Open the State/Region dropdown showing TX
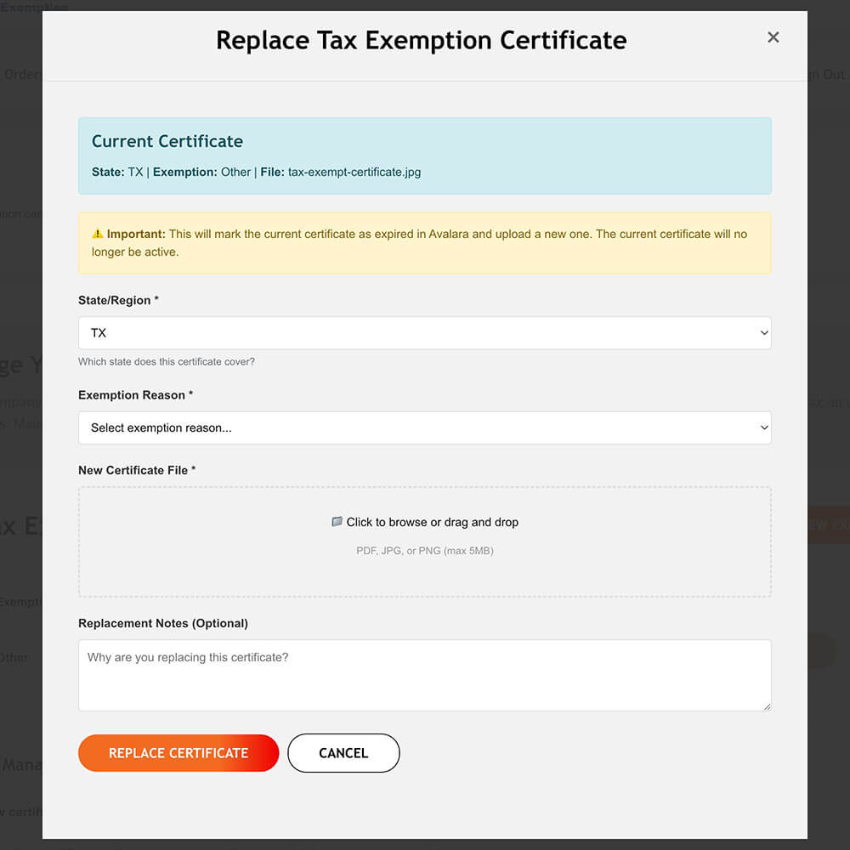This screenshot has width=850, height=850. click(x=425, y=332)
